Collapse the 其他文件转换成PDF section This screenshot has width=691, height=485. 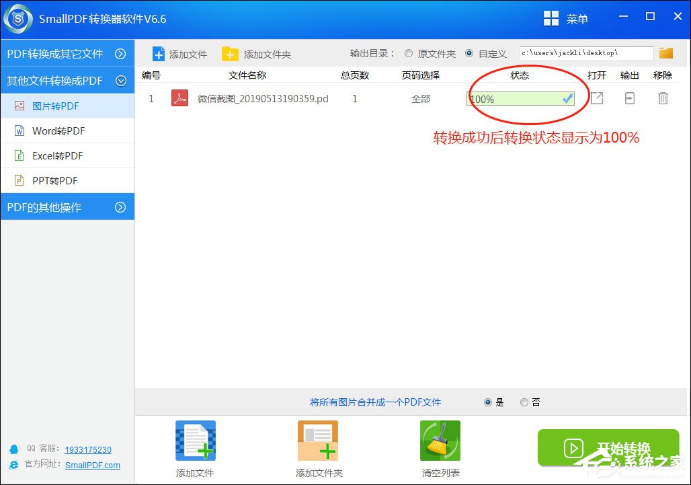[x=67, y=80]
